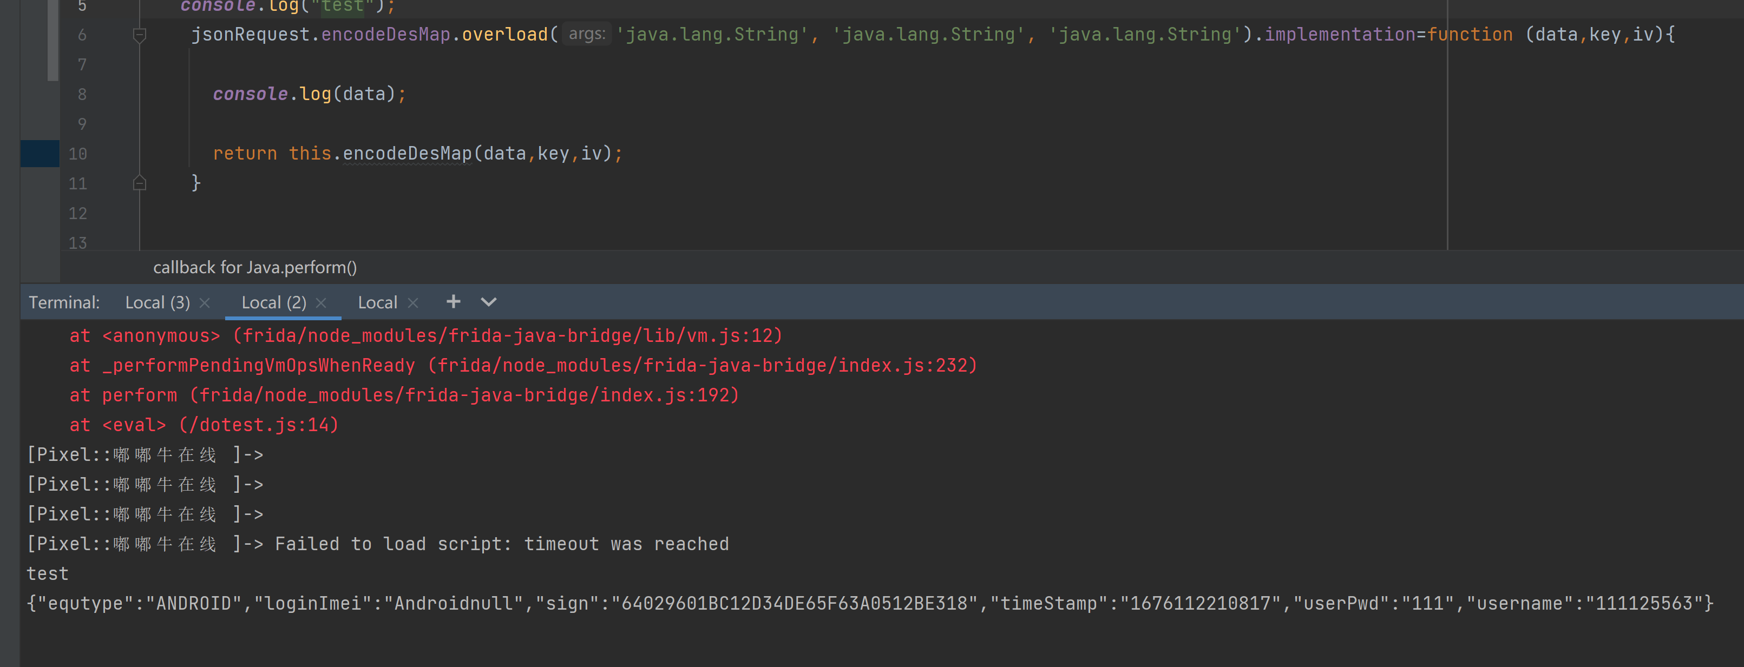The height and width of the screenshot is (667, 1744).
Task: Click the JSON output line with equtype
Action: coord(870,603)
